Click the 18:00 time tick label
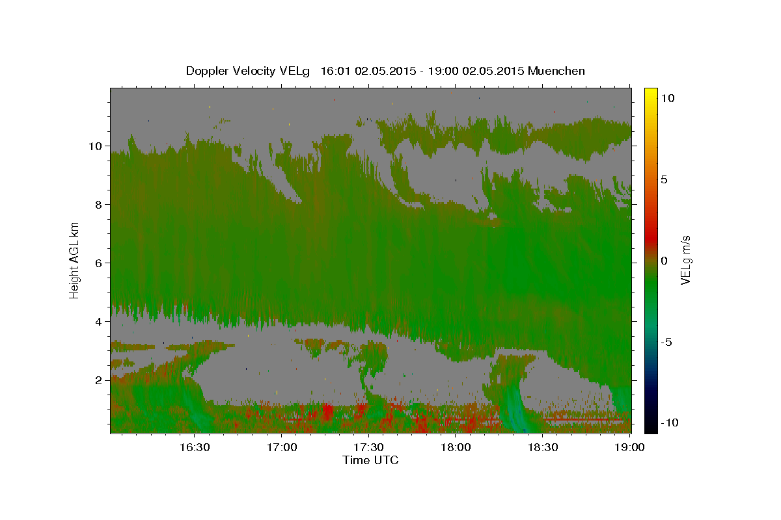The height and width of the screenshot is (520, 781). click(x=456, y=447)
